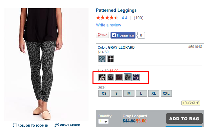This screenshot has width=224, height=127.
Task: Click the Pin it button
Action: click(x=102, y=35)
